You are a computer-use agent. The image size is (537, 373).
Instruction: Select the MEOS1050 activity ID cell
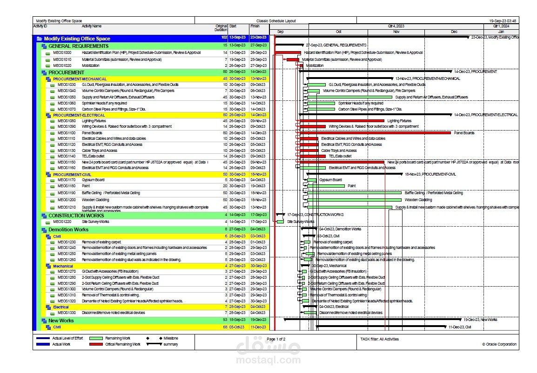pyautogui.click(x=67, y=97)
